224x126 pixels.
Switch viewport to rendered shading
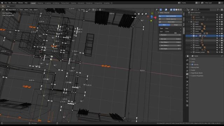pyautogui.click(x=181, y=10)
